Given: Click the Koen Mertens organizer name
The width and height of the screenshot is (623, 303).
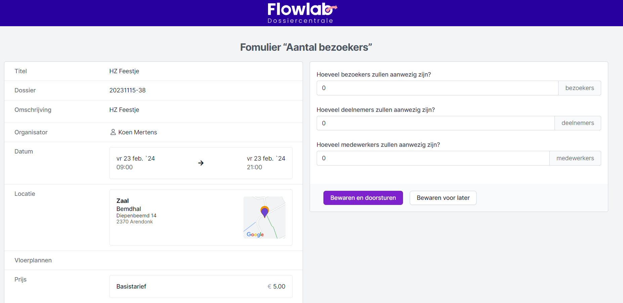Looking at the screenshot, I should pos(137,132).
